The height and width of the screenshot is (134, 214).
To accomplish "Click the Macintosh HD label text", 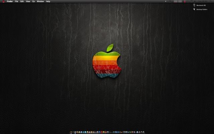I will pos(201,5).
